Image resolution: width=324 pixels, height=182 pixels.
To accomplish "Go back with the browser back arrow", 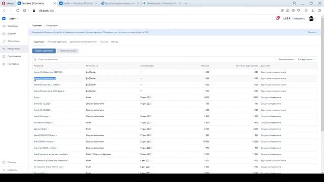I will pos(4,11).
